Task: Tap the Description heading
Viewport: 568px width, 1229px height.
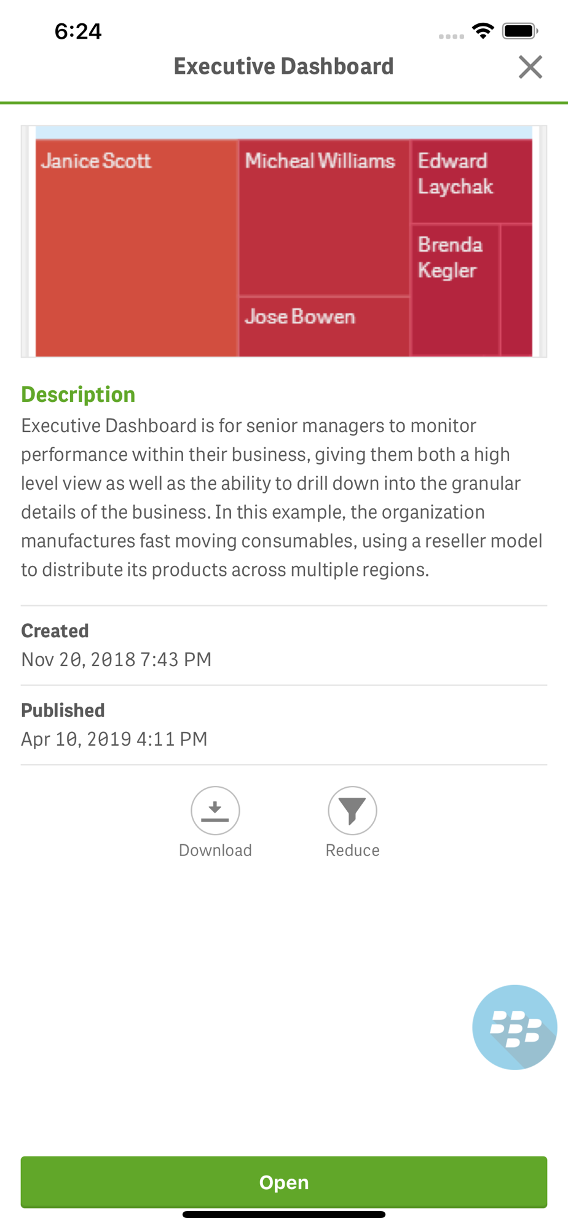Action: pyautogui.click(x=78, y=395)
